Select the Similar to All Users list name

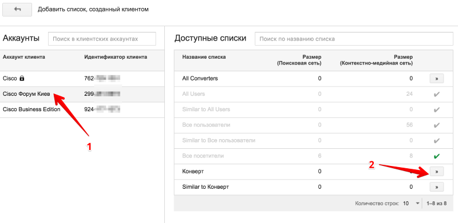[206, 110]
